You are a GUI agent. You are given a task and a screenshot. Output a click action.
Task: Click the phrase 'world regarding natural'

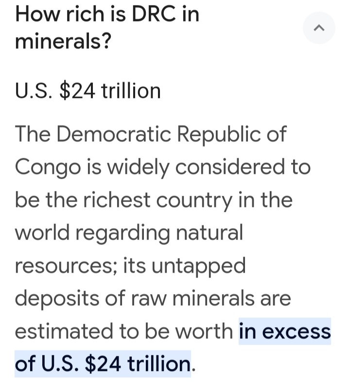pyautogui.click(x=129, y=233)
